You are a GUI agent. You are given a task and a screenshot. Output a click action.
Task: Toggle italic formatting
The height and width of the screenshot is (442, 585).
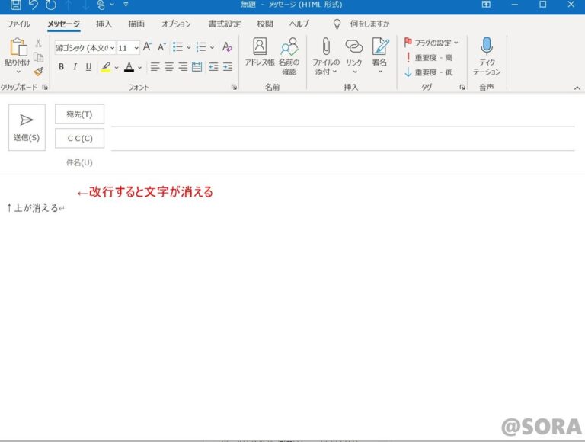75,67
